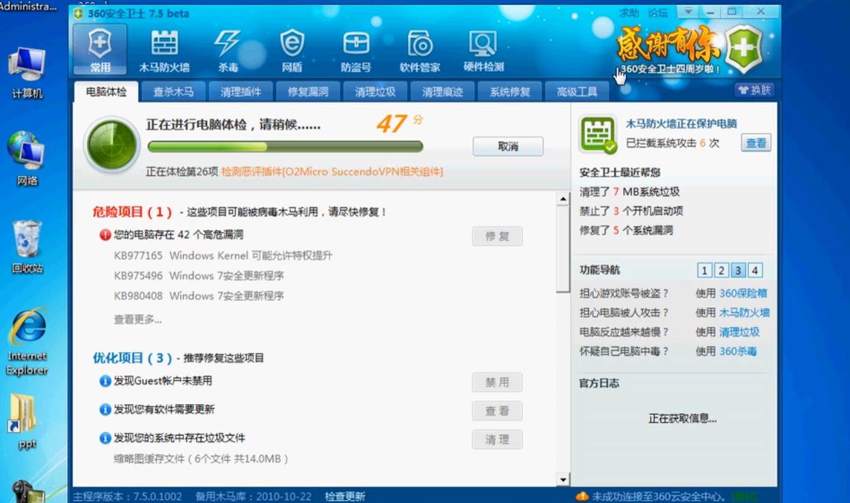The height and width of the screenshot is (503, 850).
Task: Click the 感谢有你 anniversary banner
Action: [x=668, y=45]
